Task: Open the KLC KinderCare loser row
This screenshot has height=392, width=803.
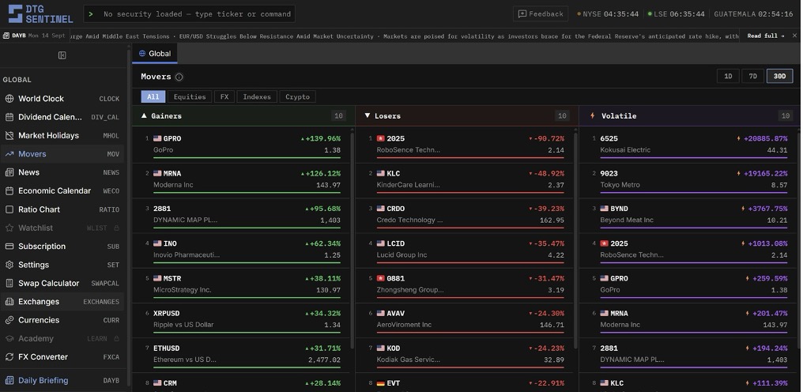Action: (x=464, y=180)
